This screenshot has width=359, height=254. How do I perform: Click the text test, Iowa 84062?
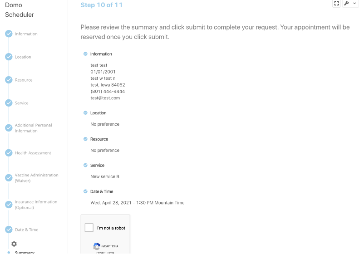click(x=108, y=85)
